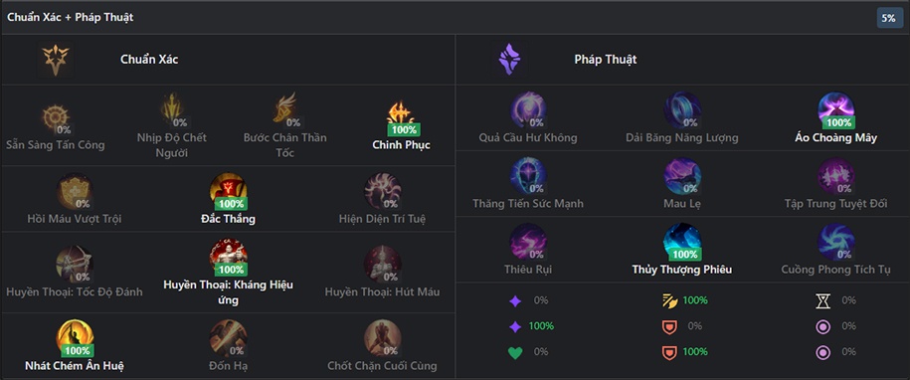This screenshot has width=910, height=380.
Task: Select the attack speed shard at 100%
Action: 667,300
